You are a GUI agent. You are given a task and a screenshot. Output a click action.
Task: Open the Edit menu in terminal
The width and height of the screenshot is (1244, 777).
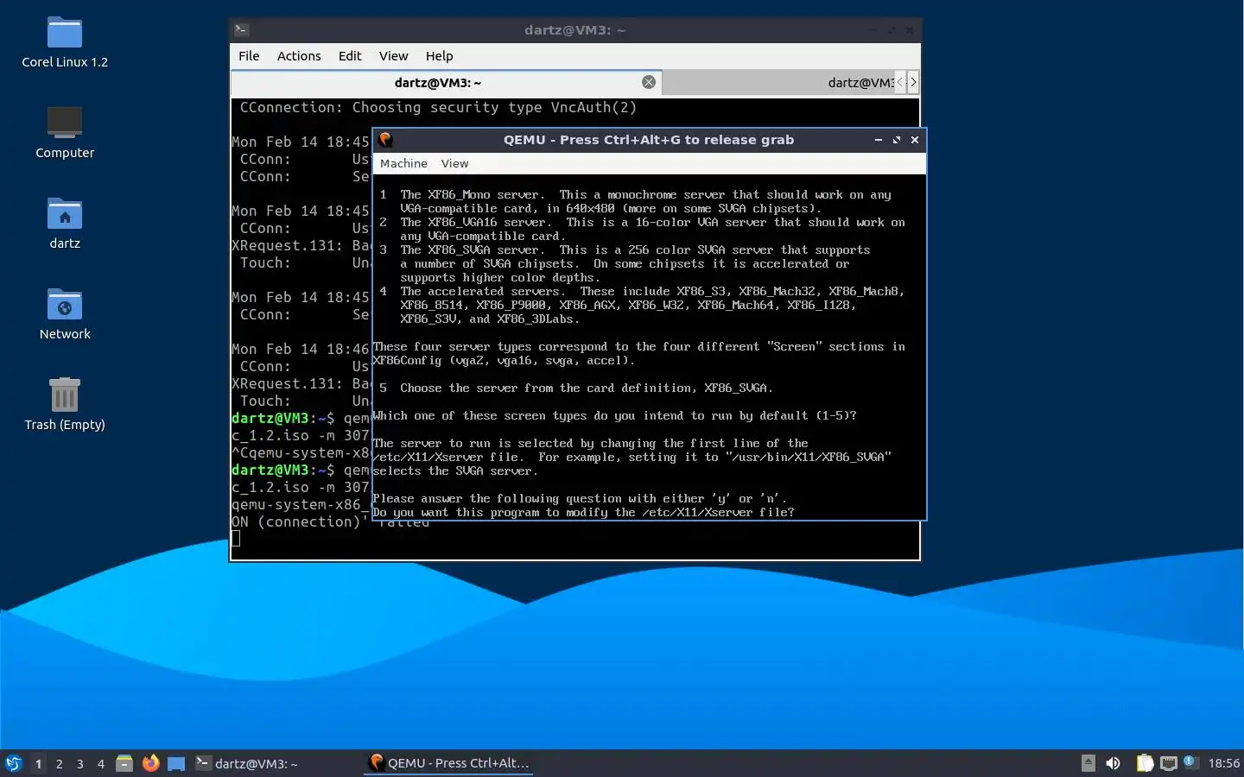(x=350, y=55)
